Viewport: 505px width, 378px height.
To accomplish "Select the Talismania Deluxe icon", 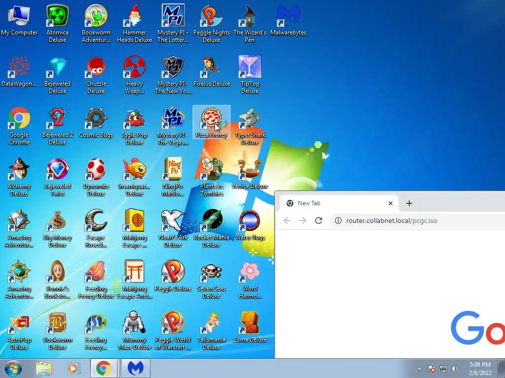I will pyautogui.click(x=211, y=331).
